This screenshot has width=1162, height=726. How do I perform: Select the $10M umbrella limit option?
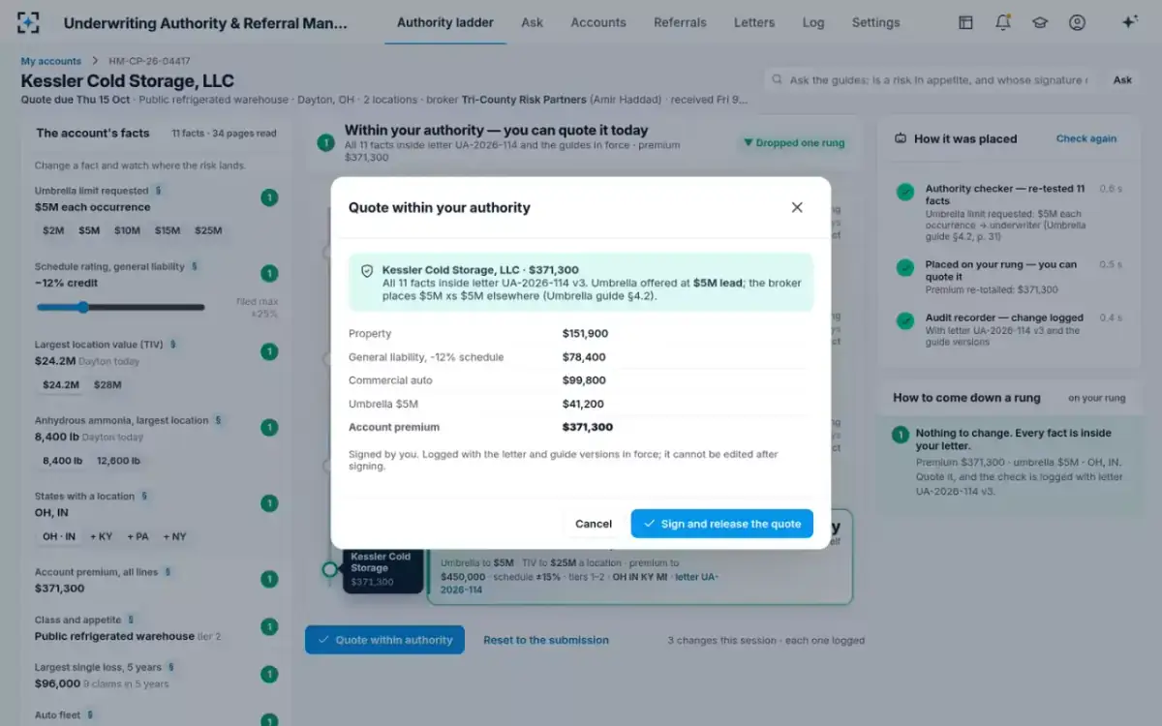tap(128, 230)
